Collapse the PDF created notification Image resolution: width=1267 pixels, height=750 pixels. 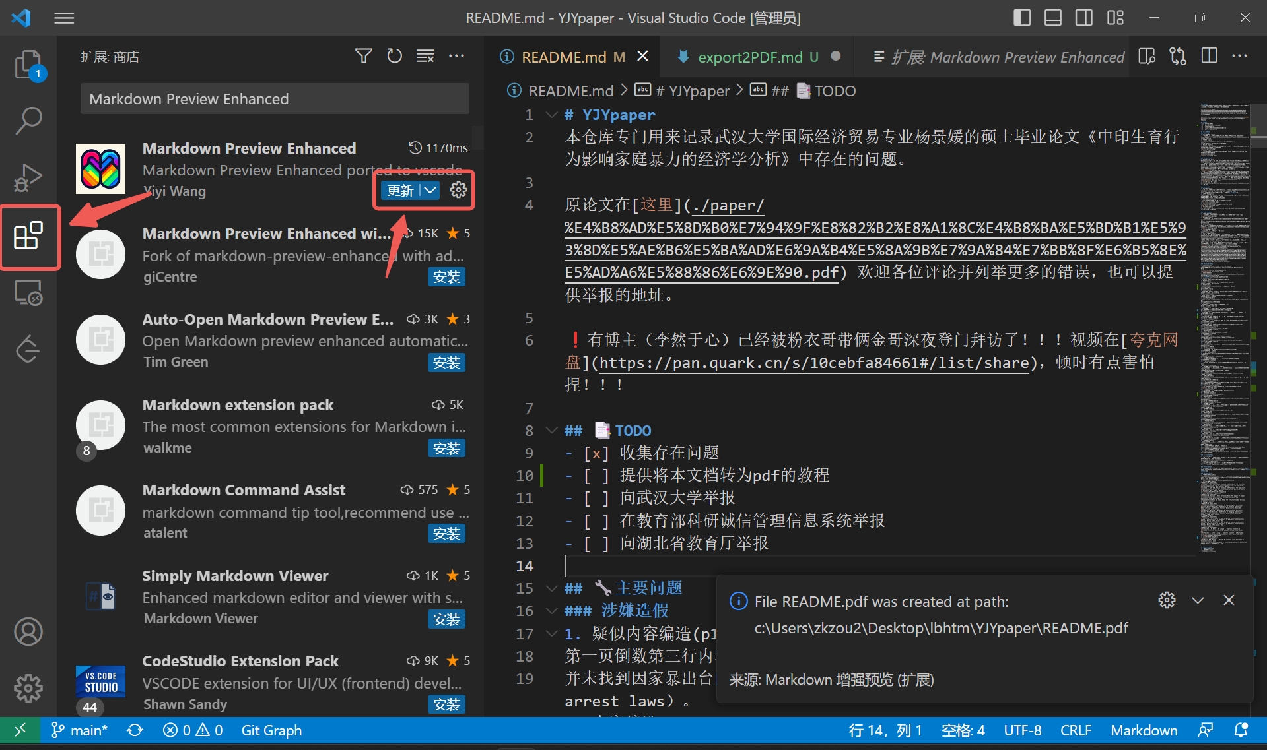point(1198,600)
